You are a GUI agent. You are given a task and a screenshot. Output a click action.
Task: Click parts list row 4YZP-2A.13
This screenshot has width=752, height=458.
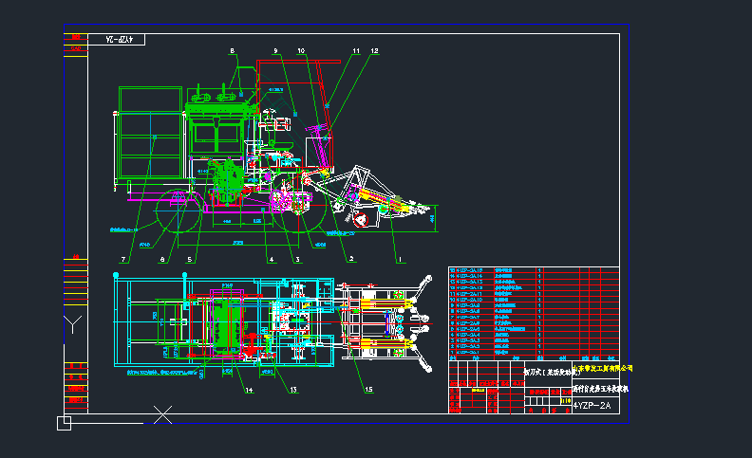pos(534,282)
